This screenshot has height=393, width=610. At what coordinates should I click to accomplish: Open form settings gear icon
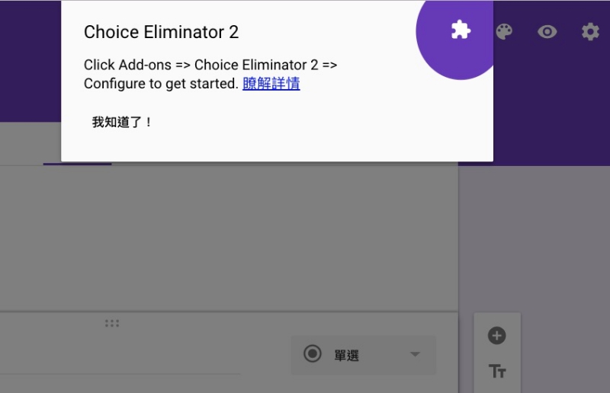click(590, 31)
